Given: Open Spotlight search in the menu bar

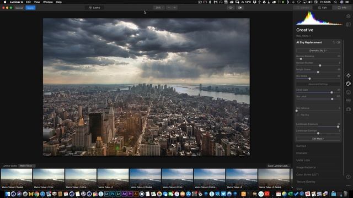Looking at the screenshot, I should 336,2.
